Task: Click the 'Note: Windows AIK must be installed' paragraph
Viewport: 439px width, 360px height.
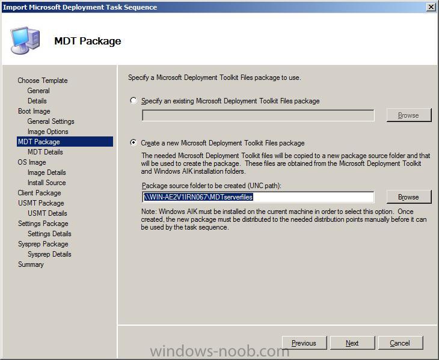Action: [x=284, y=219]
